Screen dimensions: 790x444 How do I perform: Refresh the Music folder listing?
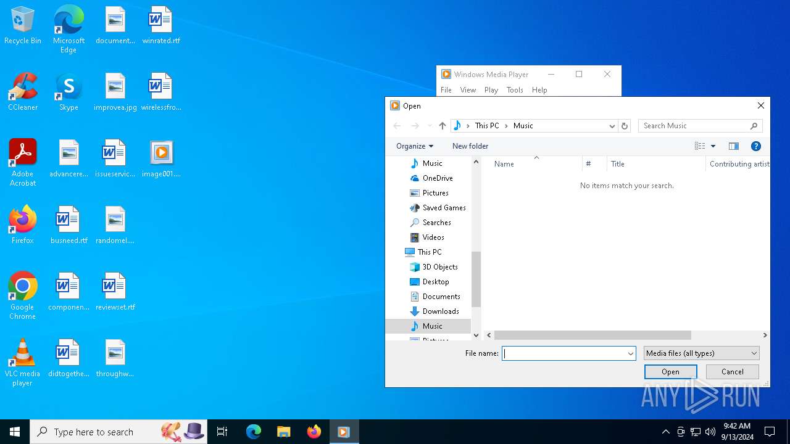[625, 126]
